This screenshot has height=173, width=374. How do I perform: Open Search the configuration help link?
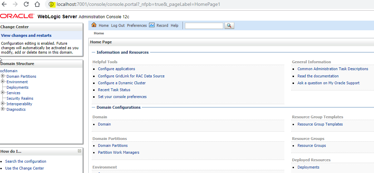[26, 161]
